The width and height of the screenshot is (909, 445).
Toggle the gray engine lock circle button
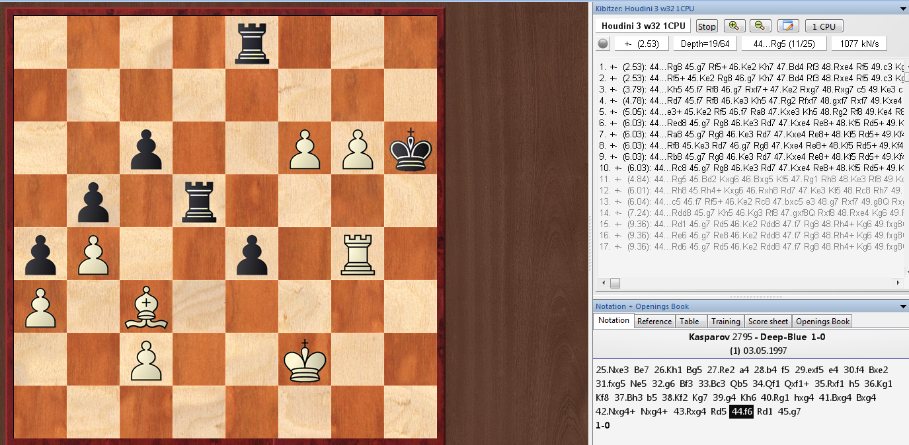602,44
